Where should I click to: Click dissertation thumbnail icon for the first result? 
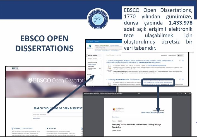click(109, 67)
